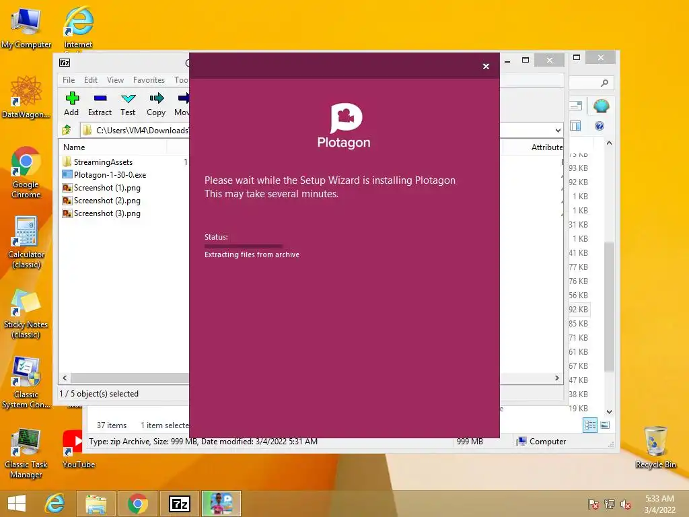Screen dimensions: 689x517
Task: Open Internet Explorer from taskbar
Action: pyautogui.click(x=55, y=504)
